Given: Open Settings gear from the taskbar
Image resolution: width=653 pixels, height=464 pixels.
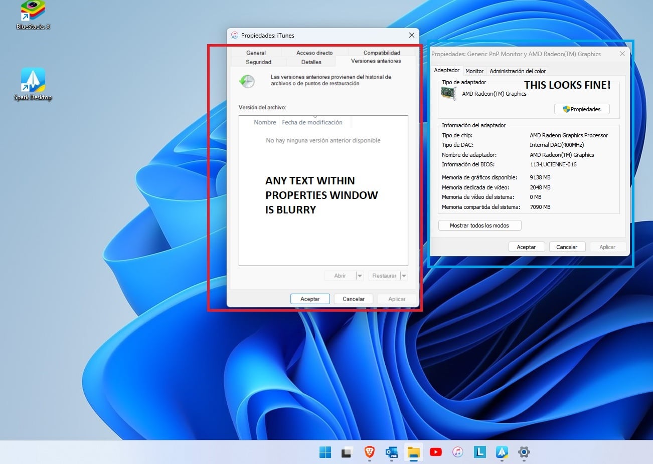Looking at the screenshot, I should (524, 452).
